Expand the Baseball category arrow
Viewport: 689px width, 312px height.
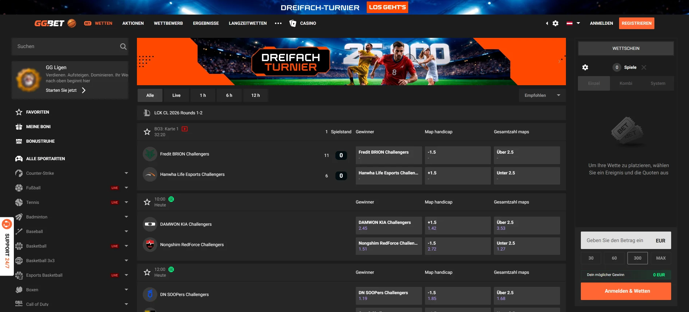(x=126, y=232)
